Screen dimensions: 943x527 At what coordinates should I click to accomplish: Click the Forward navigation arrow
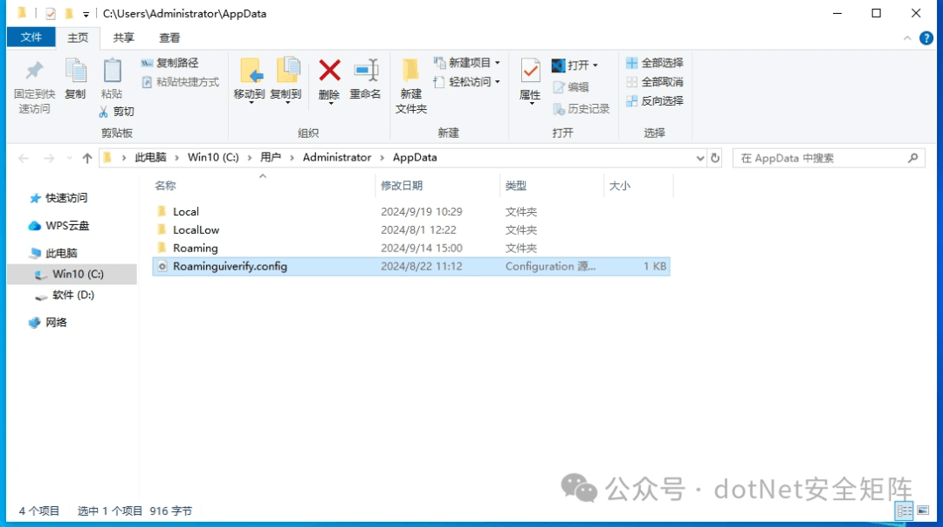49,158
